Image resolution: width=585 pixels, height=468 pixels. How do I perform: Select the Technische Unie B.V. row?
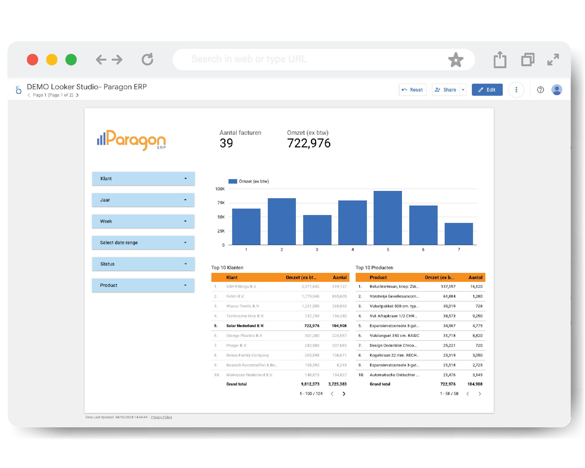280,316
